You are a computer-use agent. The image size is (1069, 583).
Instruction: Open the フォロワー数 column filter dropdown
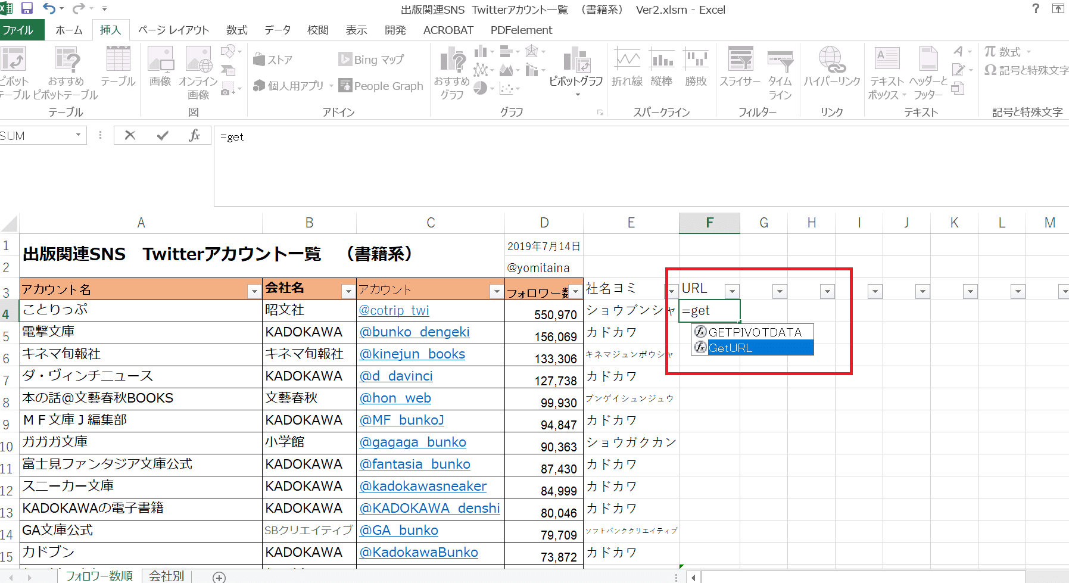click(x=575, y=291)
